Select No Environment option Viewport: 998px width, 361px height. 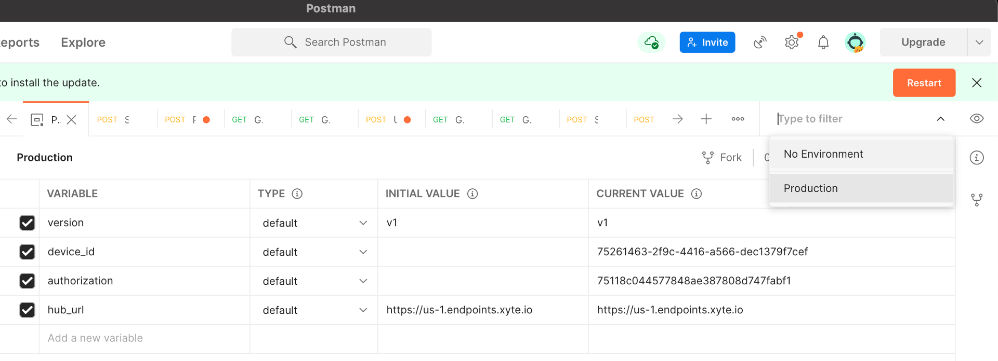tap(861, 154)
